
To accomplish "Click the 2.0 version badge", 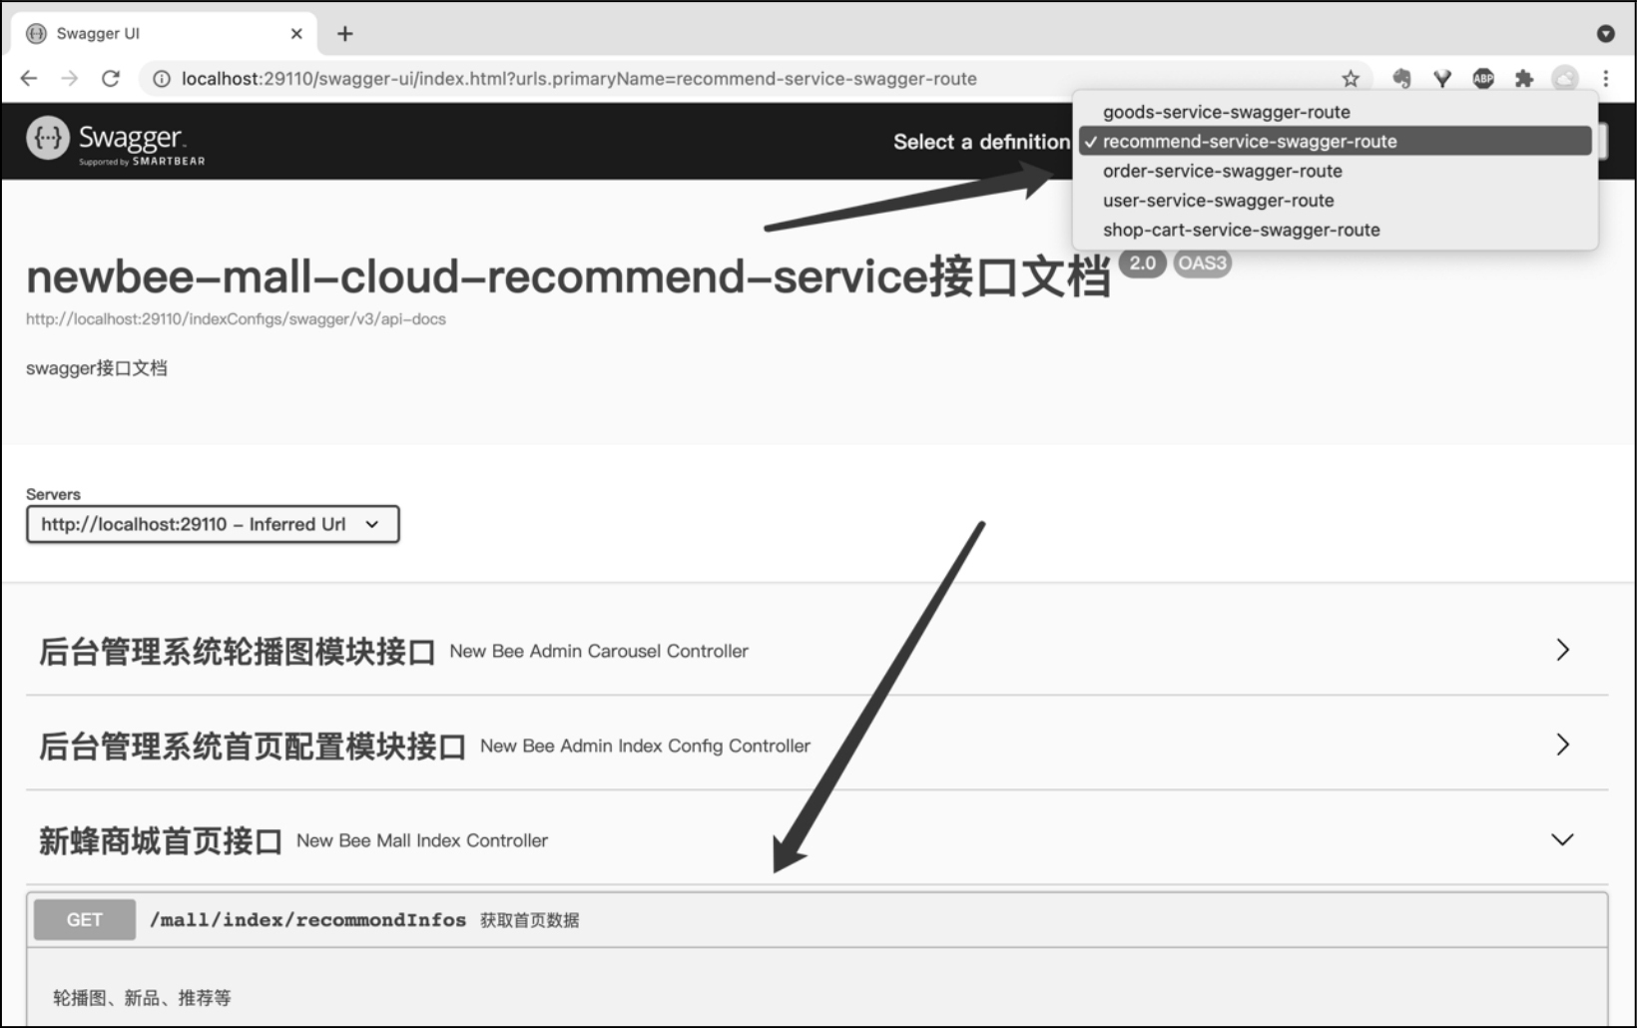I will tap(1143, 263).
